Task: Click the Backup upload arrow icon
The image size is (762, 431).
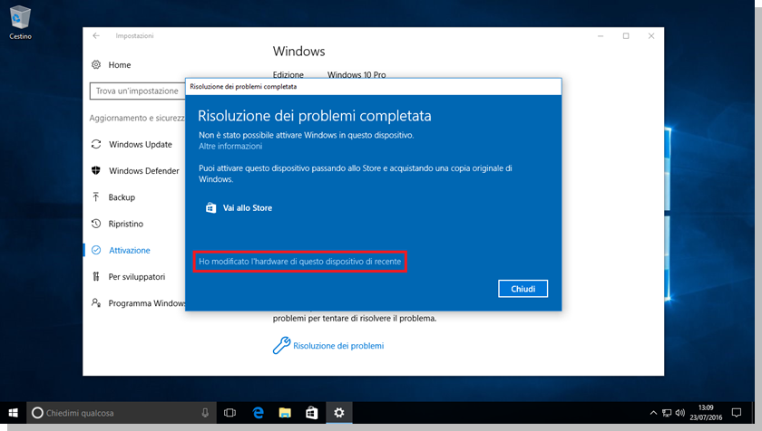Action: tap(96, 196)
